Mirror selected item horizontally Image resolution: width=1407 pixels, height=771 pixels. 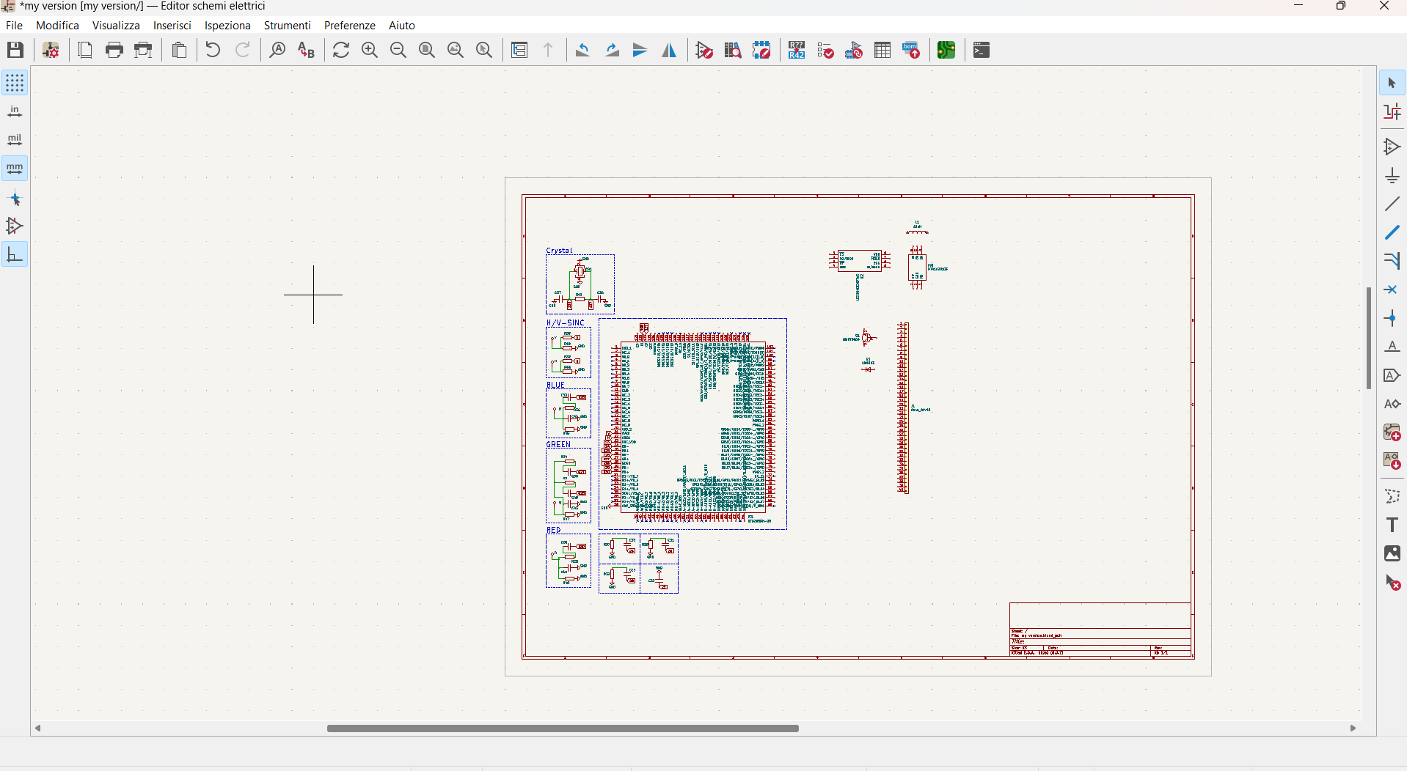(669, 50)
